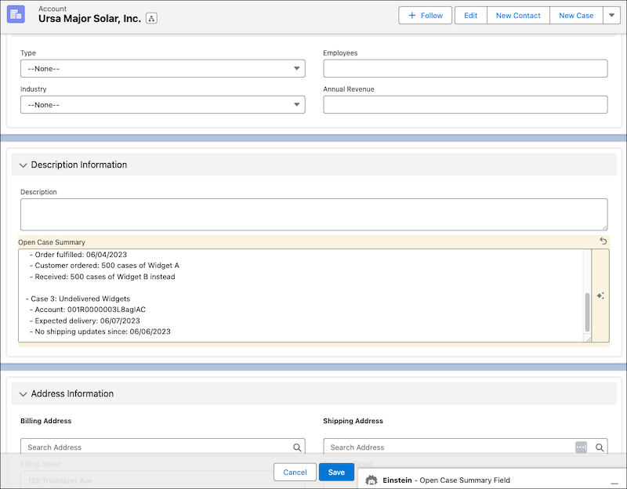Click the Account building icon
The image size is (627, 489).
point(16,14)
